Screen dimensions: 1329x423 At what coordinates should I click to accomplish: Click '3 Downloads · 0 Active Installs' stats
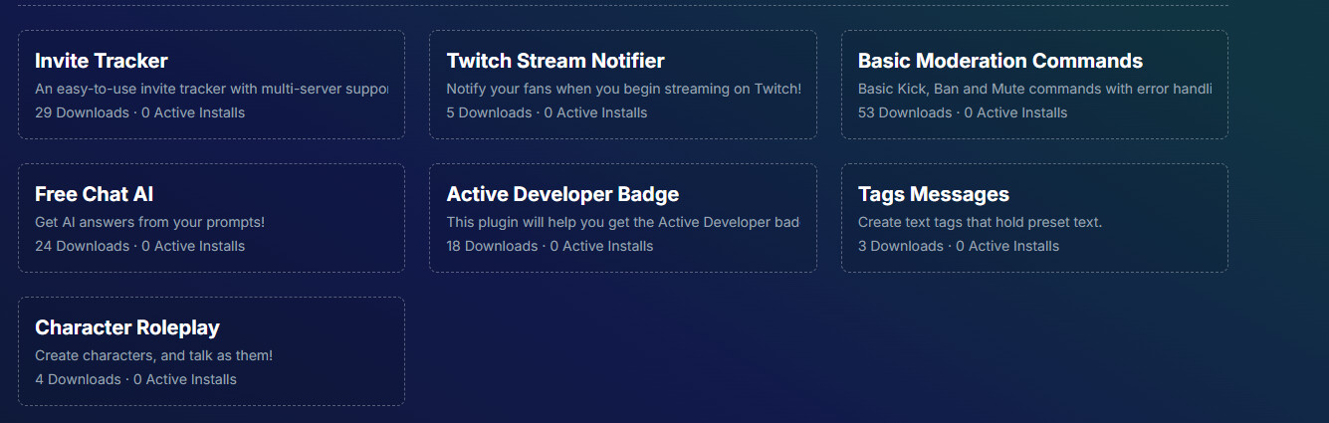tap(959, 246)
